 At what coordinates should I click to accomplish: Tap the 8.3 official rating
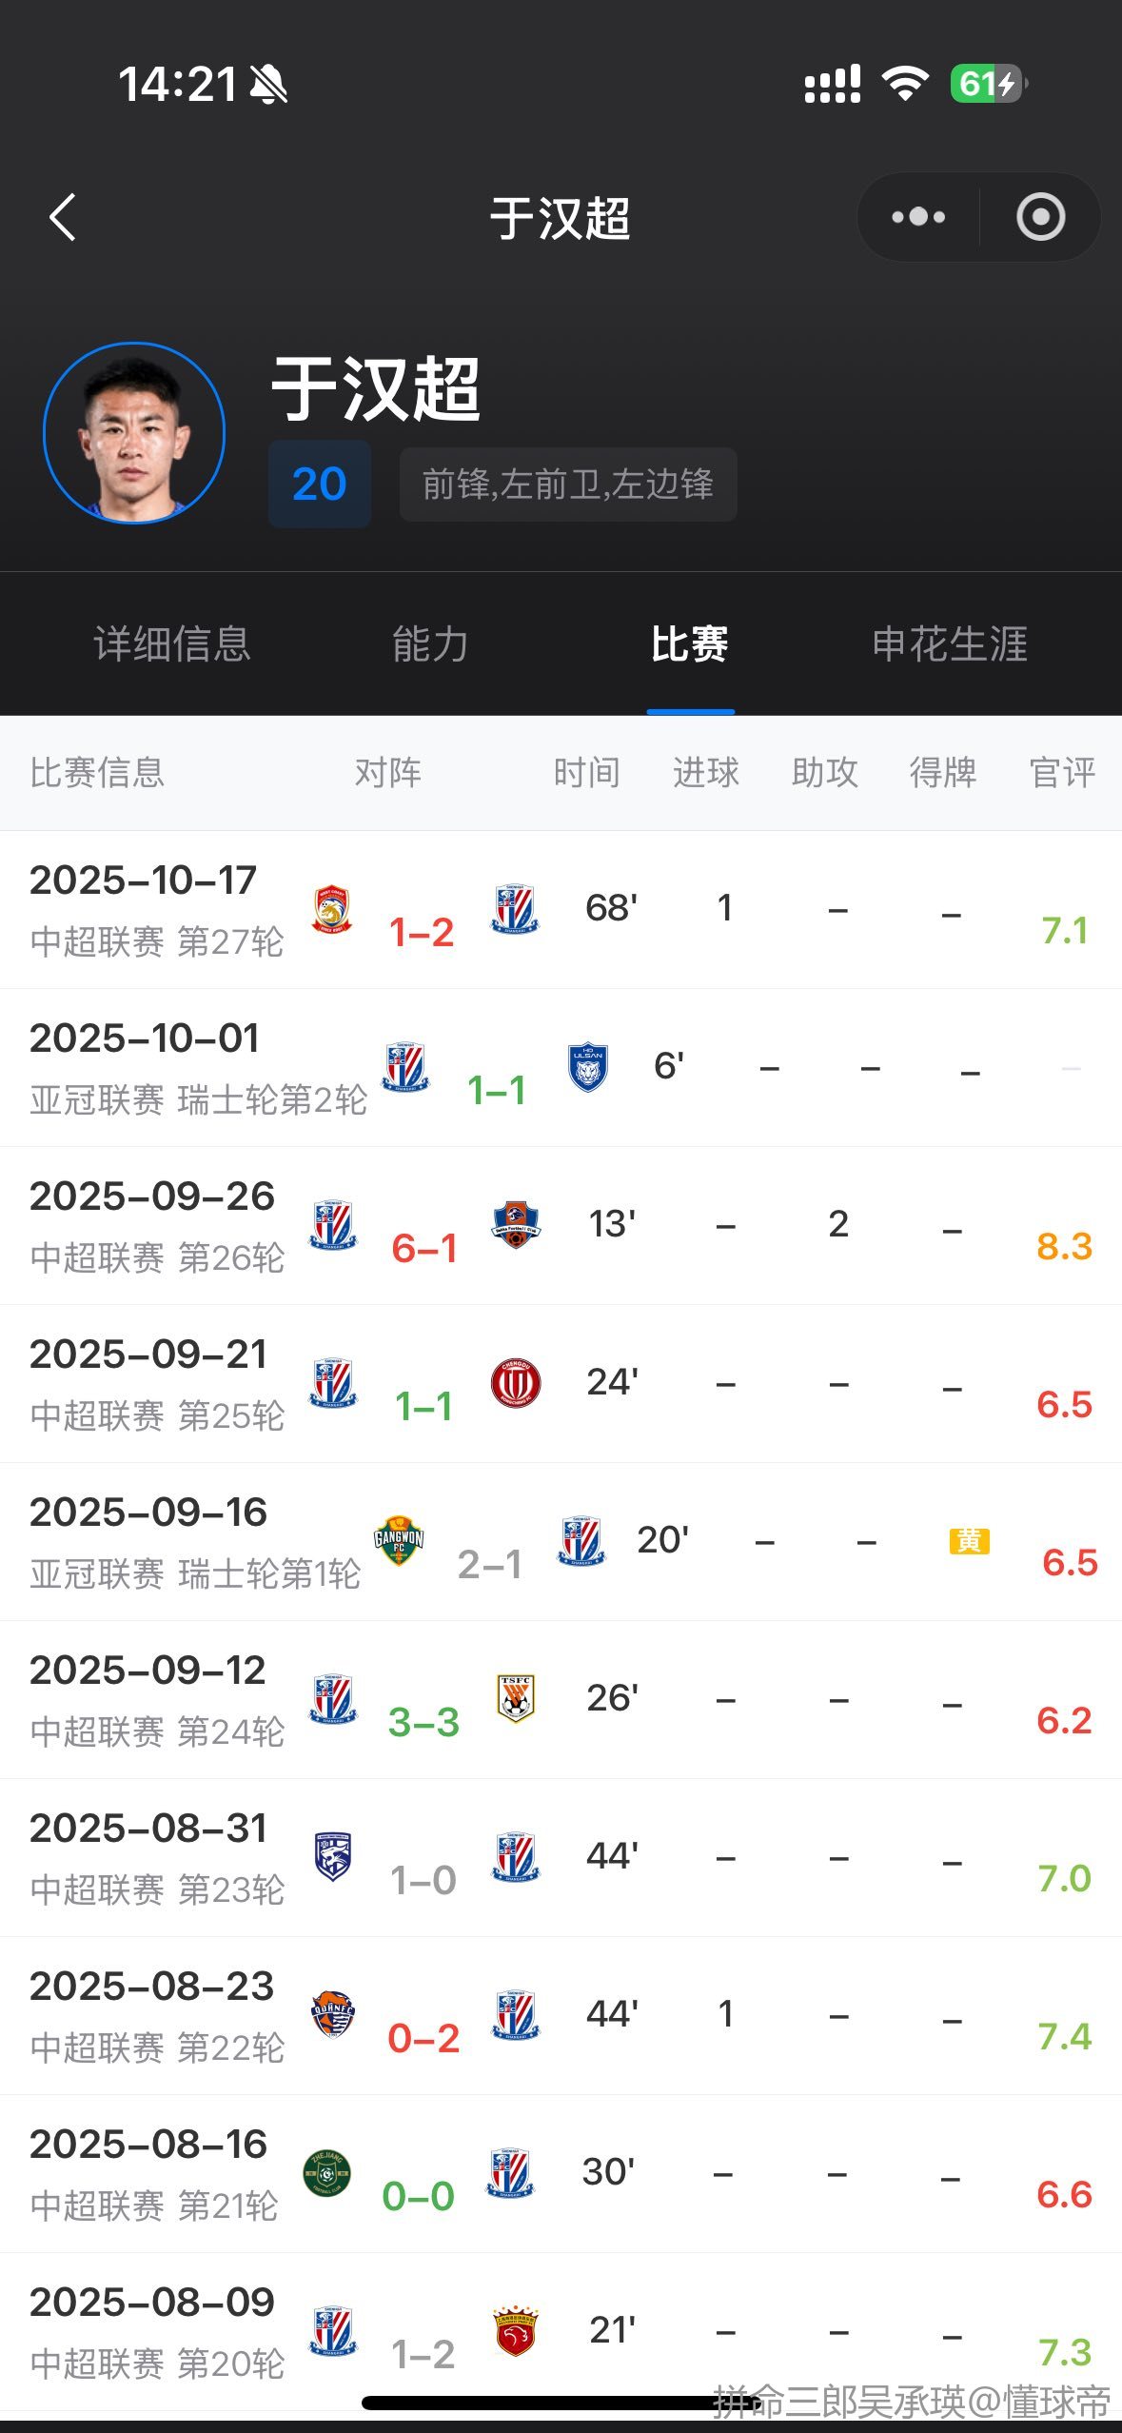(x=1064, y=1246)
